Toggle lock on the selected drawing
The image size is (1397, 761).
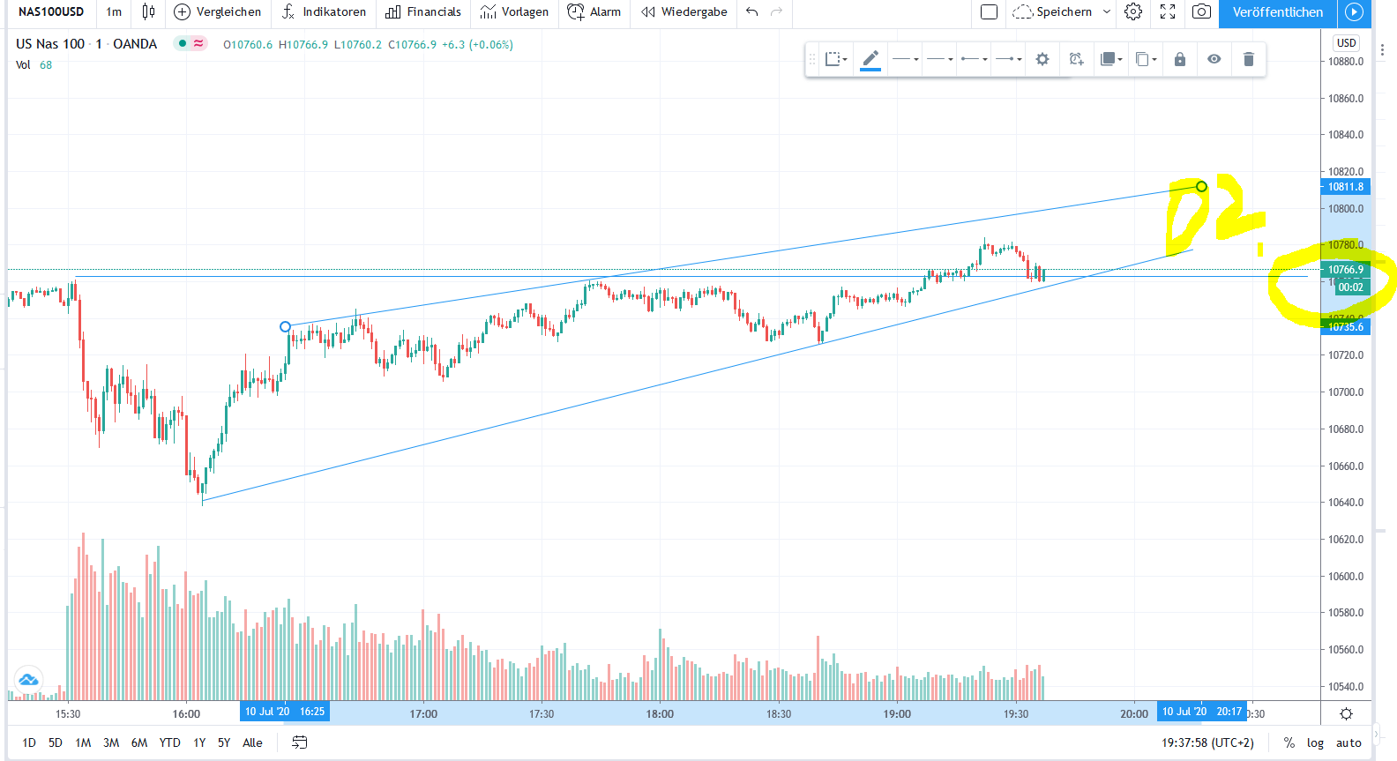pos(1180,59)
